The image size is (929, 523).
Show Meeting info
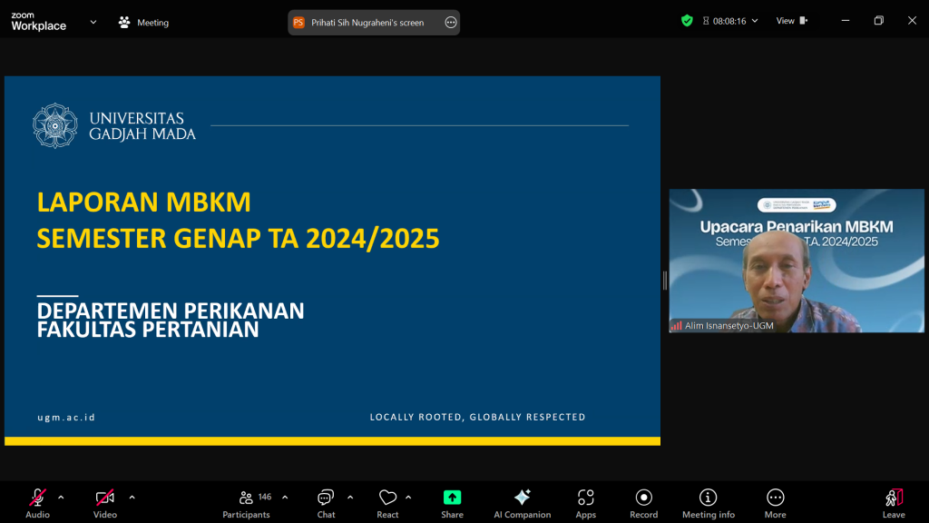click(x=708, y=503)
